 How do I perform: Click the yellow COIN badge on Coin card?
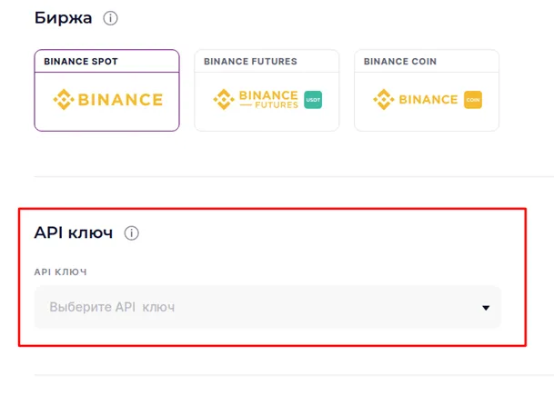[x=472, y=100]
